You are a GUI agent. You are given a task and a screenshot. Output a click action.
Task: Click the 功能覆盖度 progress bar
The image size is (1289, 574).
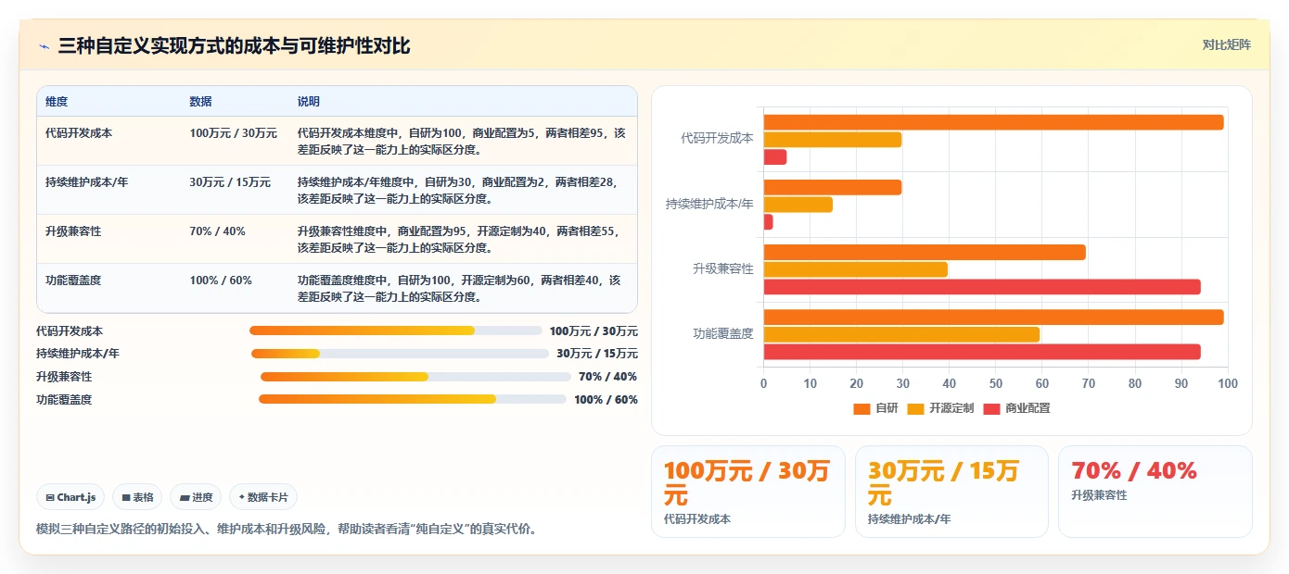[x=413, y=399]
